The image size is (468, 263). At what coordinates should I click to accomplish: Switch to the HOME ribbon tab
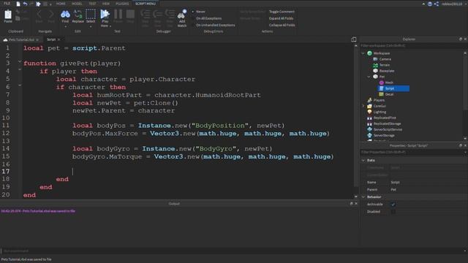pyautogui.click(x=61, y=4)
